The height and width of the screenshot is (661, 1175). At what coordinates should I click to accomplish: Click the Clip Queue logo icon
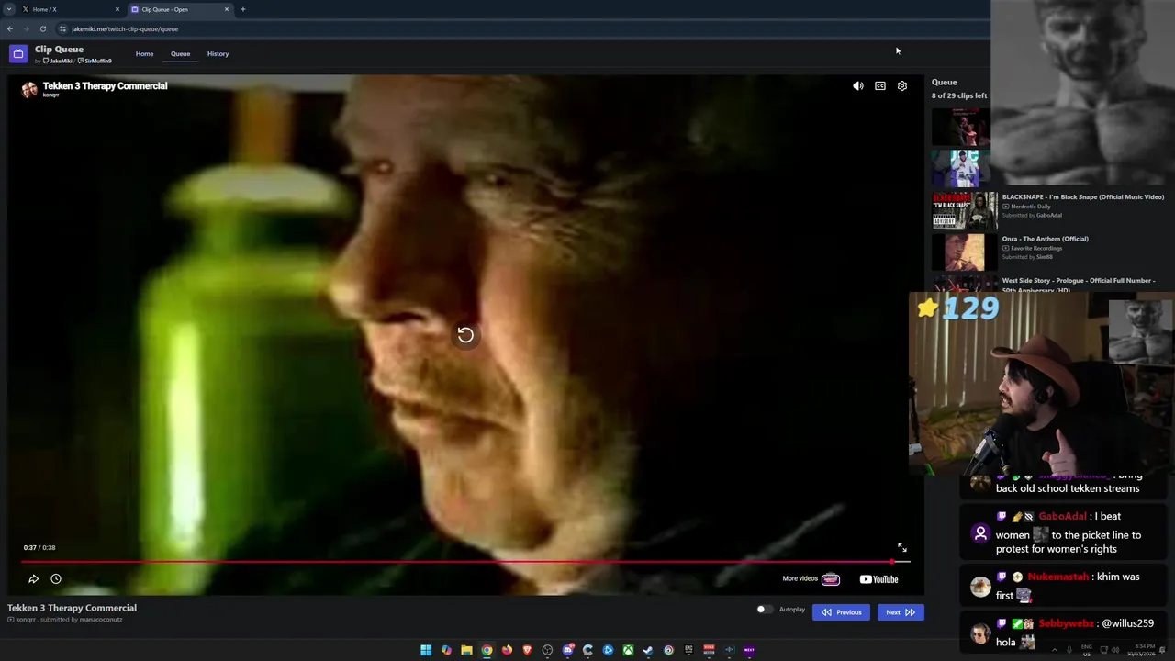tap(17, 54)
